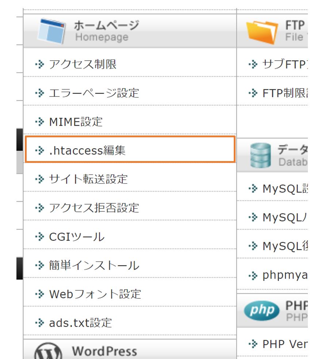Viewport: 336px width, 359px height.
Task: Open Webフォント設定 link
Action: (x=95, y=294)
